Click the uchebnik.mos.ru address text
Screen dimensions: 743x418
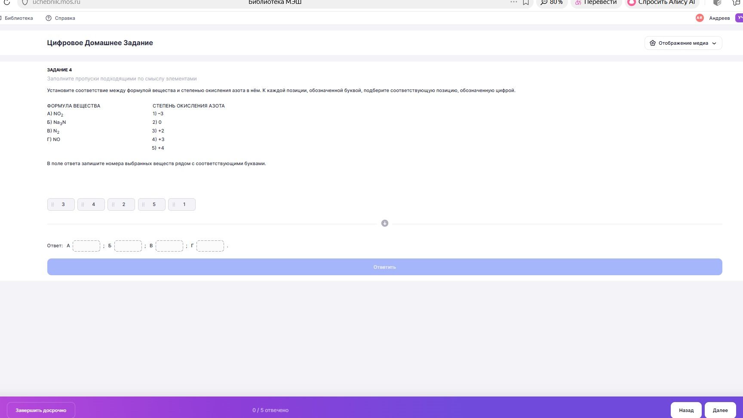tap(56, 2)
